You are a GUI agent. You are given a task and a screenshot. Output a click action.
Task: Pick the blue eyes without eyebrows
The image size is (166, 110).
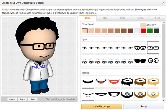[x=114, y=48]
